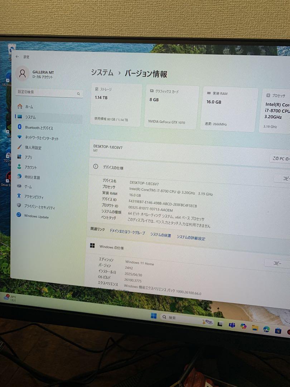Click the Windows Update sync icon
This screenshot has height=387, width=290.
pyautogui.click(x=19, y=215)
